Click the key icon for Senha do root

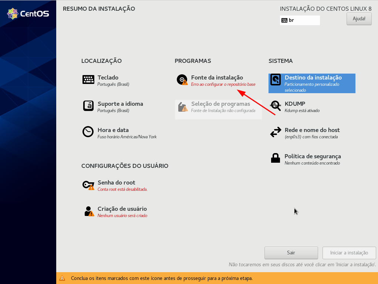[x=88, y=185]
